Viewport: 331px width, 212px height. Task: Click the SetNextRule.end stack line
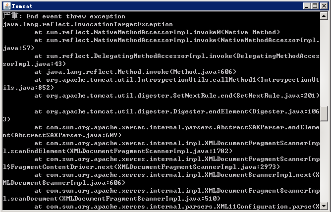[x=177, y=96]
